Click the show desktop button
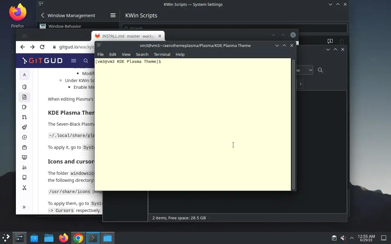The image size is (391, 244). (384, 238)
